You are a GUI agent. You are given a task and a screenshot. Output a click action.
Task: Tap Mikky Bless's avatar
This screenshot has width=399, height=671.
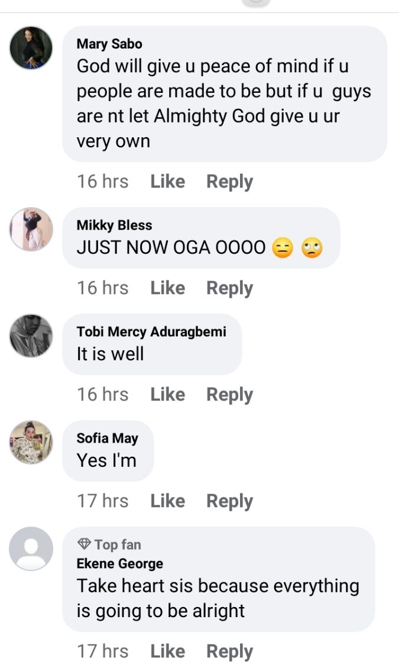[x=31, y=229]
